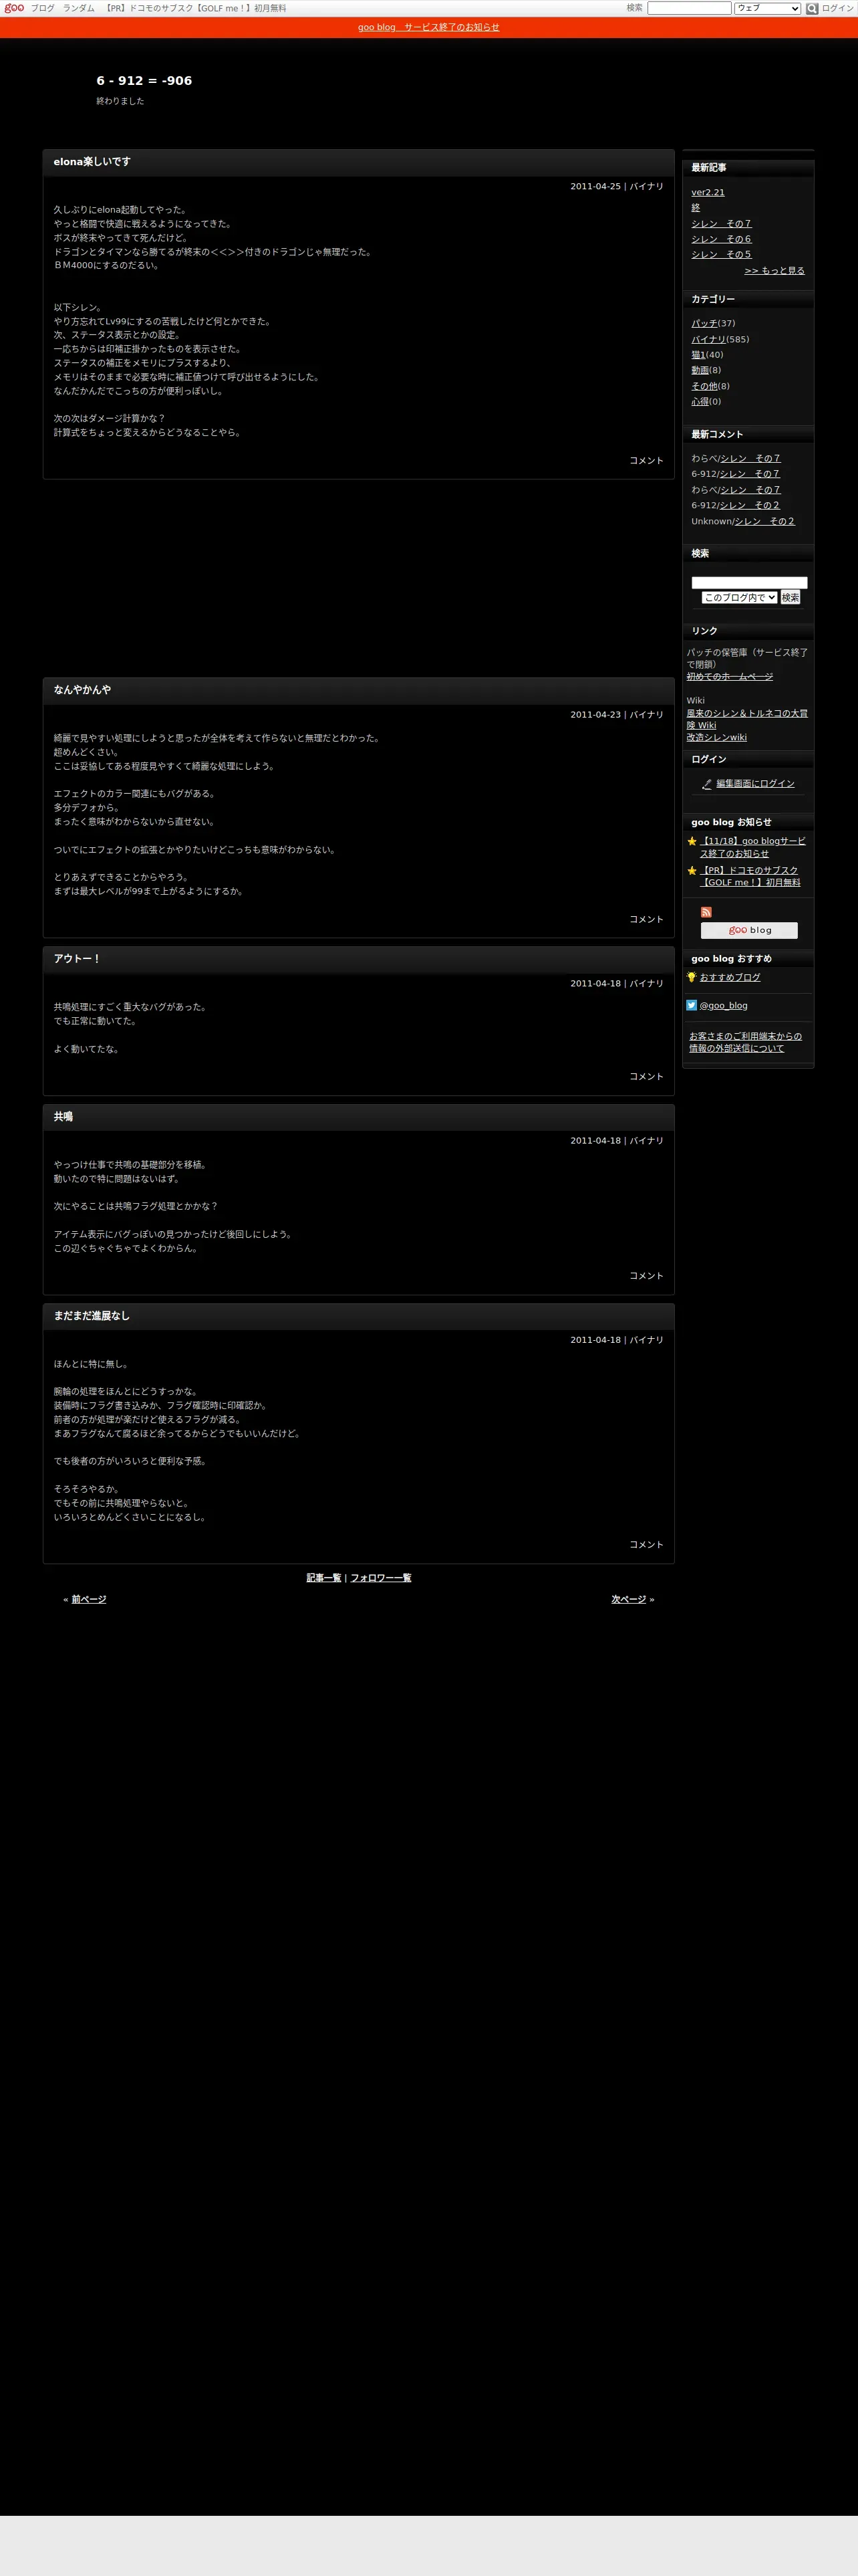Click バイナリ category beside date 2011-04-23
The width and height of the screenshot is (858, 2576).
coord(646,715)
